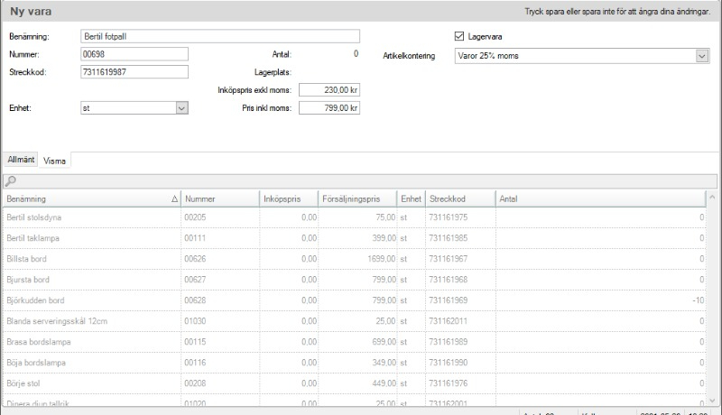Click the Inköpspris exkl moms field

[329, 90]
